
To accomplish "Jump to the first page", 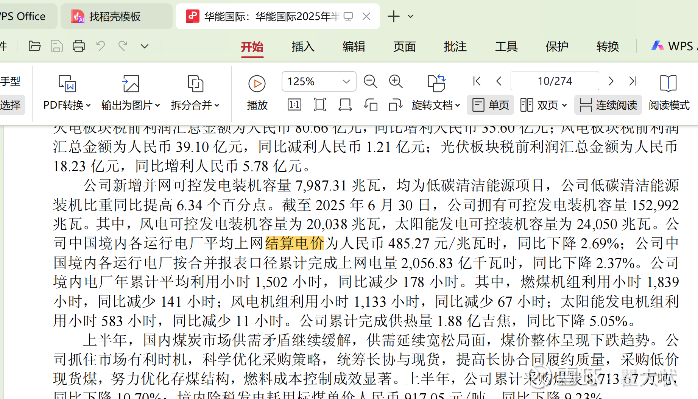I will [477, 81].
